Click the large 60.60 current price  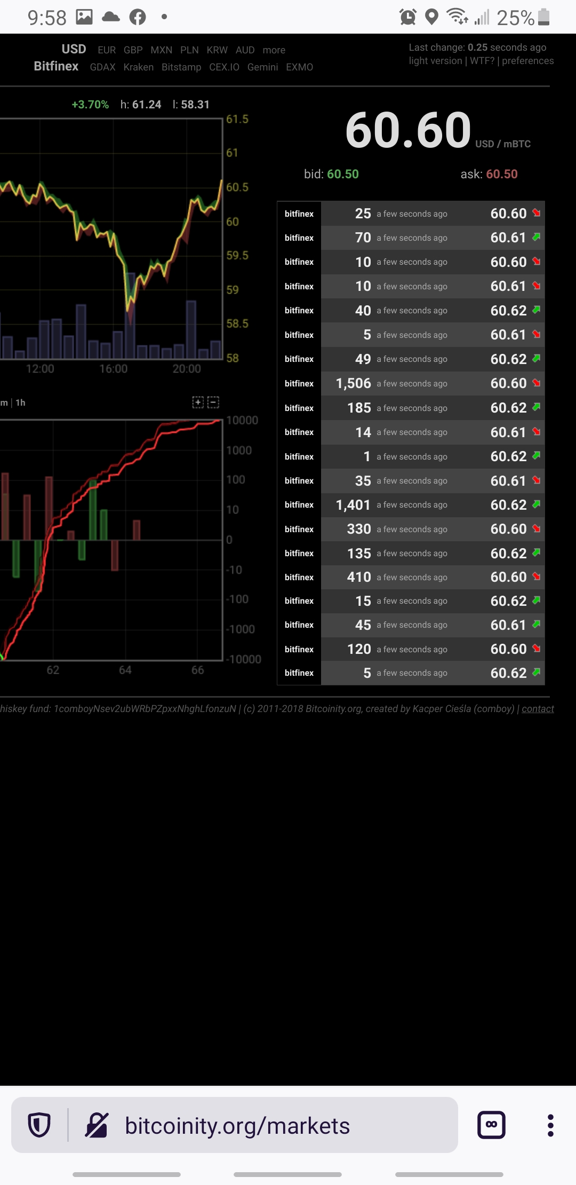tap(409, 130)
